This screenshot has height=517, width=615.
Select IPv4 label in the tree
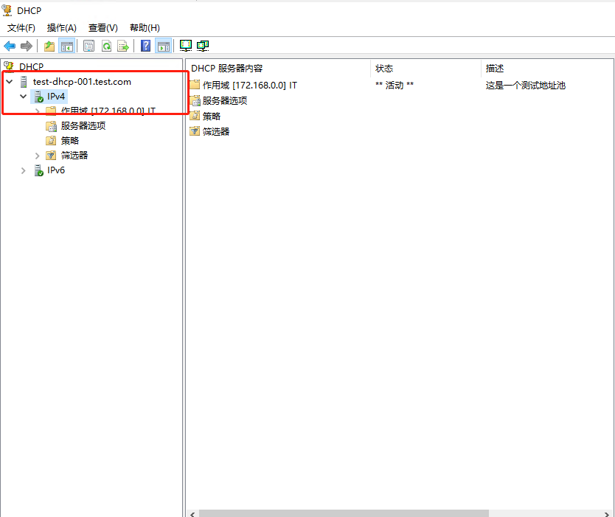[x=56, y=97]
